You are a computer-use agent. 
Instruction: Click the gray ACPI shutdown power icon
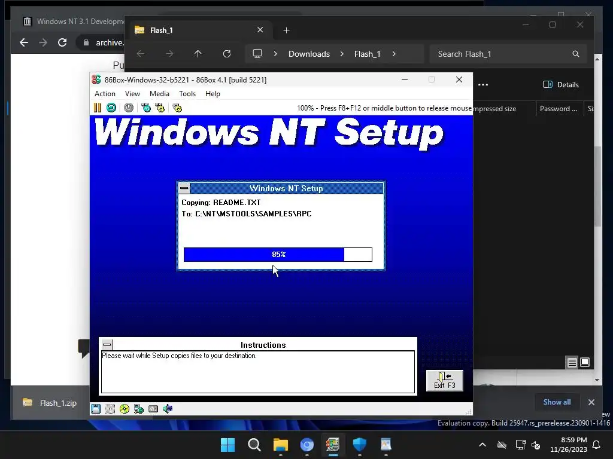129,108
